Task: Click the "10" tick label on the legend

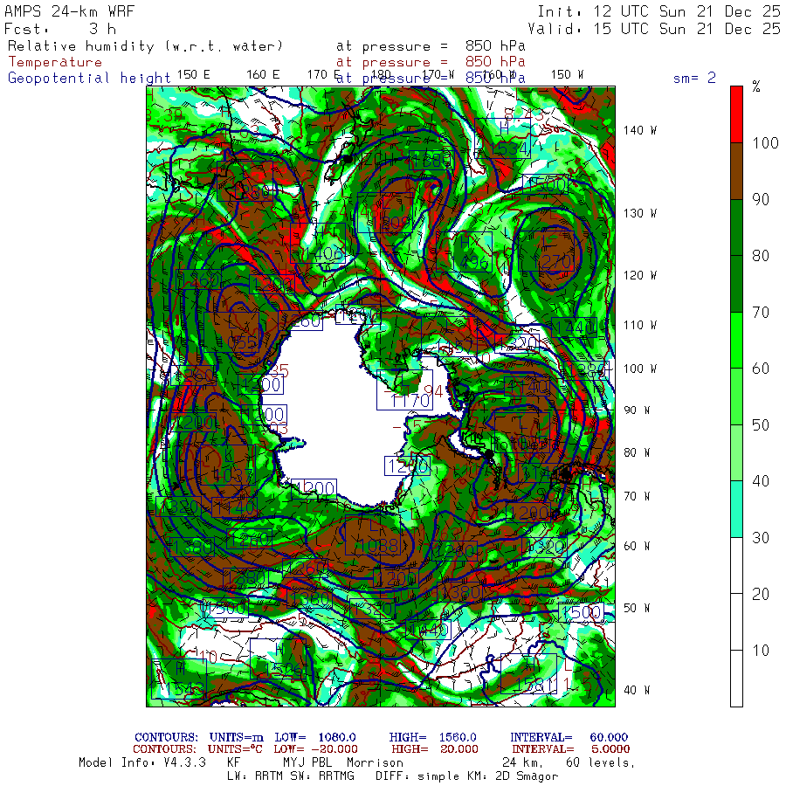Action: click(761, 651)
